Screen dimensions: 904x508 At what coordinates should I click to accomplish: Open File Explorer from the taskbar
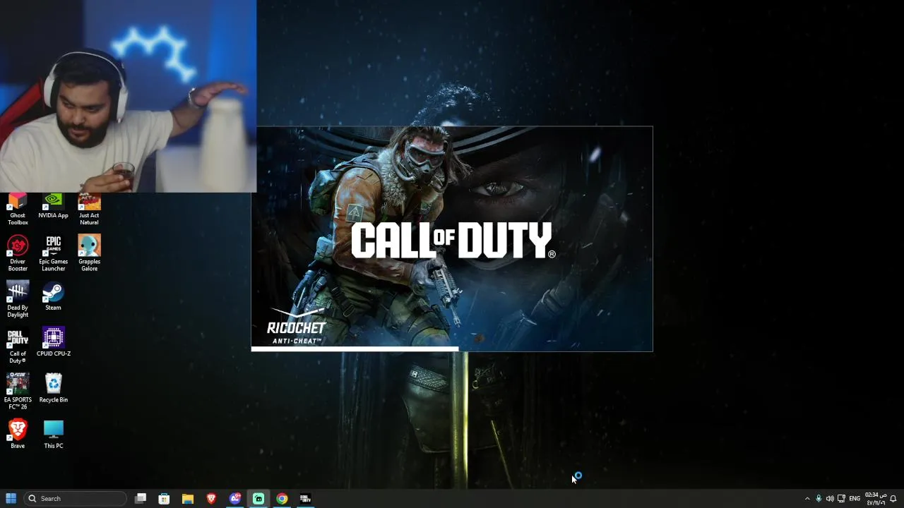point(188,498)
